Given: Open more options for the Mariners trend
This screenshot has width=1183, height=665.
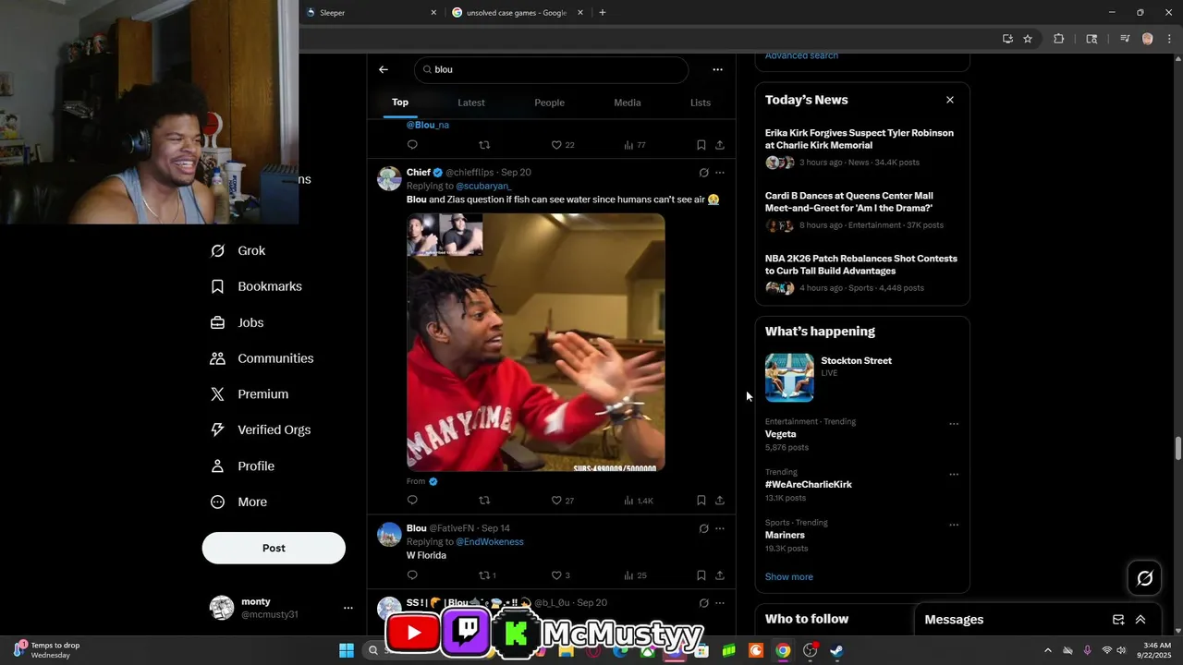Looking at the screenshot, I should click(954, 525).
